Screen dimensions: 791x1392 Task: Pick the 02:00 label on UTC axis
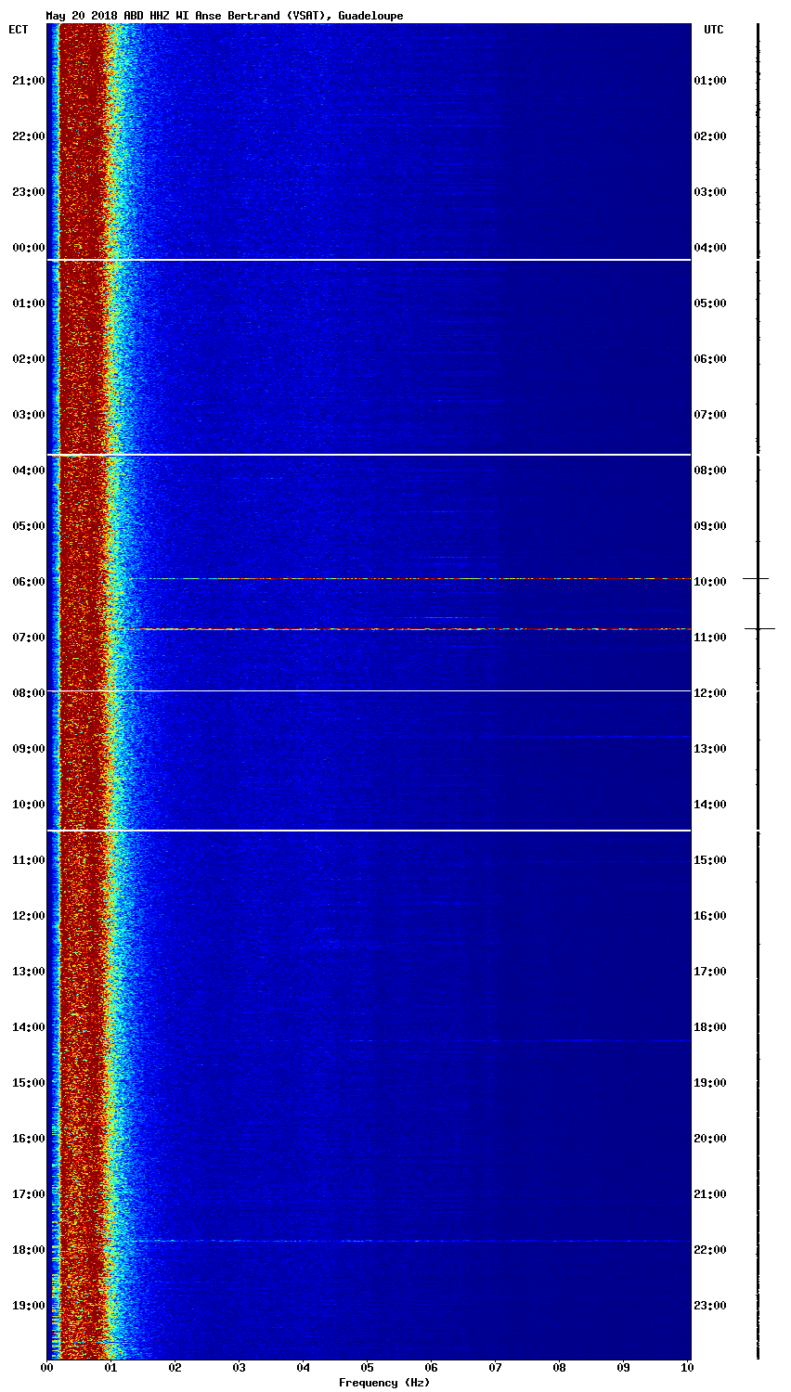(710, 136)
